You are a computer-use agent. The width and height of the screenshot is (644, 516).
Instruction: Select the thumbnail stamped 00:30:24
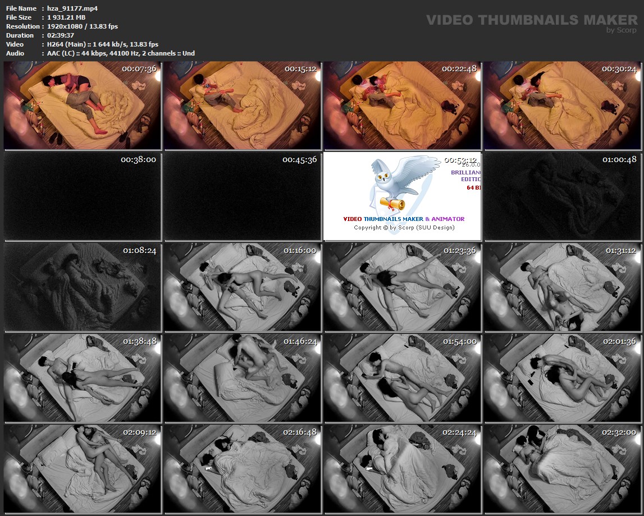point(563,105)
